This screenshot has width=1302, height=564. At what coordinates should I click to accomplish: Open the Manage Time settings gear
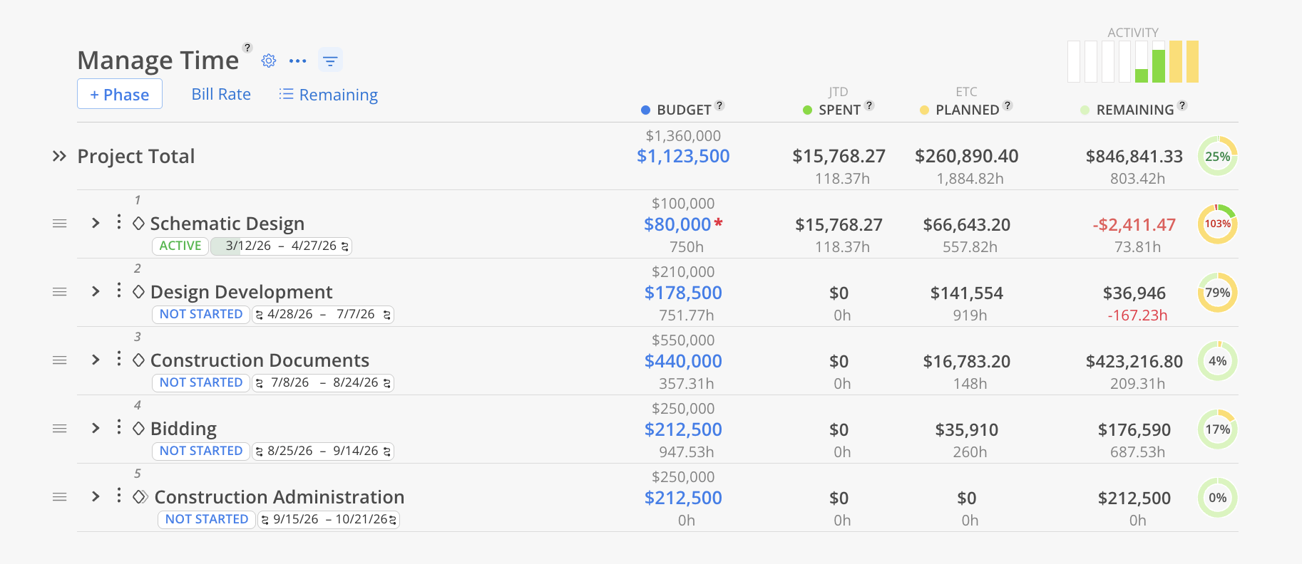click(269, 61)
